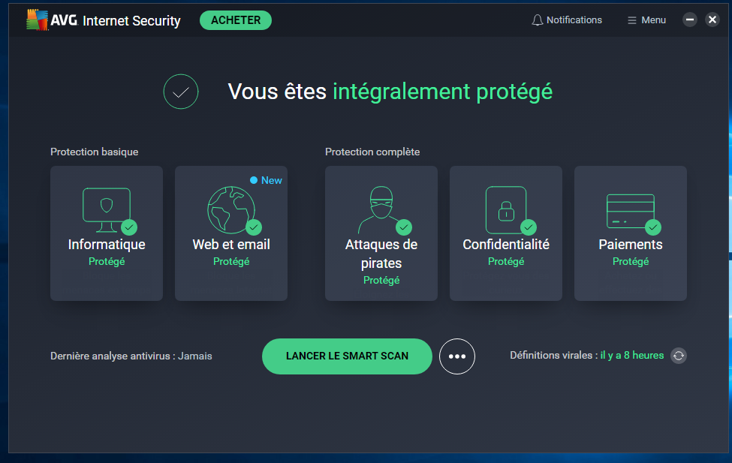The image size is (732, 463).
Task: Minimize the AVG window
Action: tap(689, 20)
